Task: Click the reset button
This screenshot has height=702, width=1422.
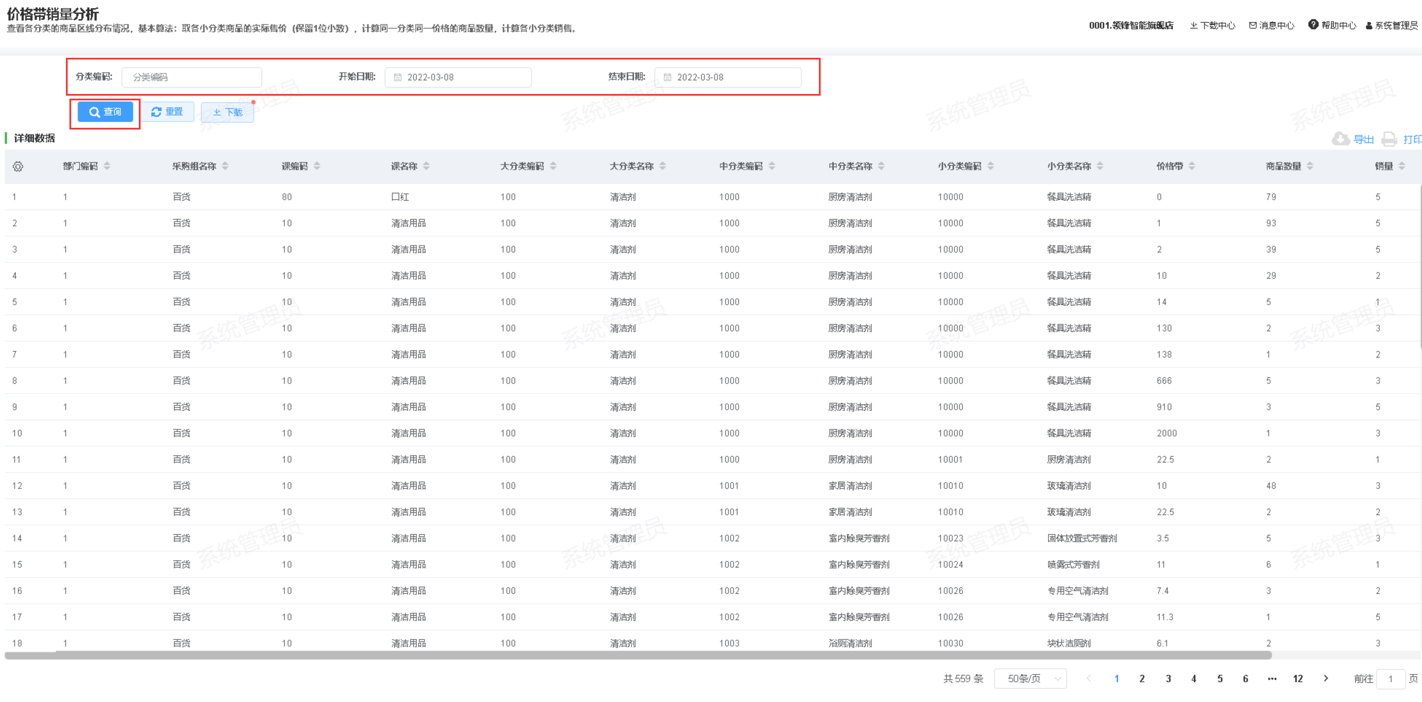Action: [x=167, y=112]
